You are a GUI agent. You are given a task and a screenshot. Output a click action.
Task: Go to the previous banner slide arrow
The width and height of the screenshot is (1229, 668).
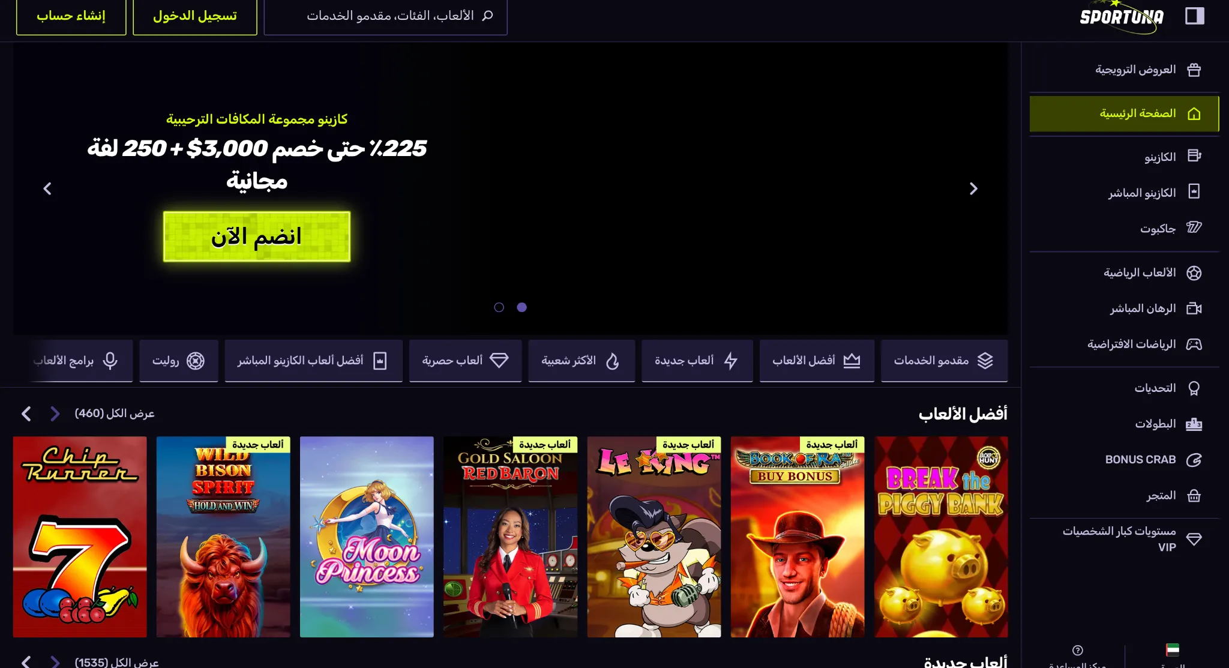[x=47, y=189]
